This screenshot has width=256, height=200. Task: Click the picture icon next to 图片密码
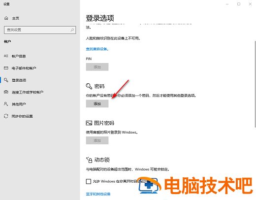click(89, 123)
